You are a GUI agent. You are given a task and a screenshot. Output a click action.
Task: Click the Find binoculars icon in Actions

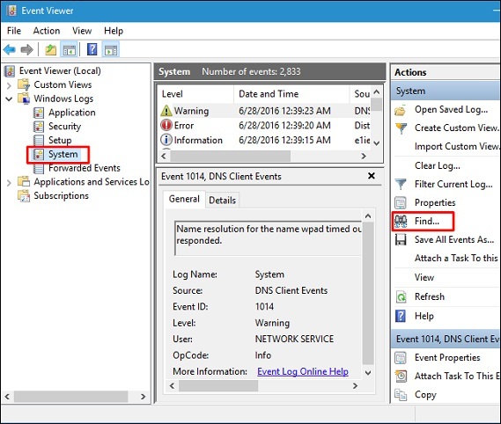(401, 221)
